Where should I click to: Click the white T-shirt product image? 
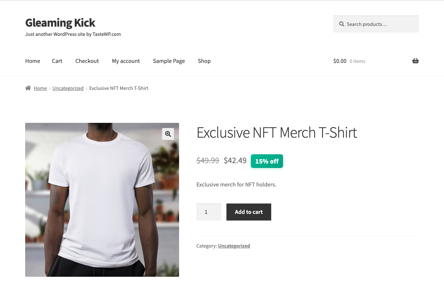(x=102, y=200)
